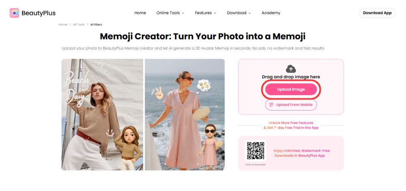Open the Academy menu item
Screen dimensions: 406x191
pyautogui.click(x=271, y=13)
